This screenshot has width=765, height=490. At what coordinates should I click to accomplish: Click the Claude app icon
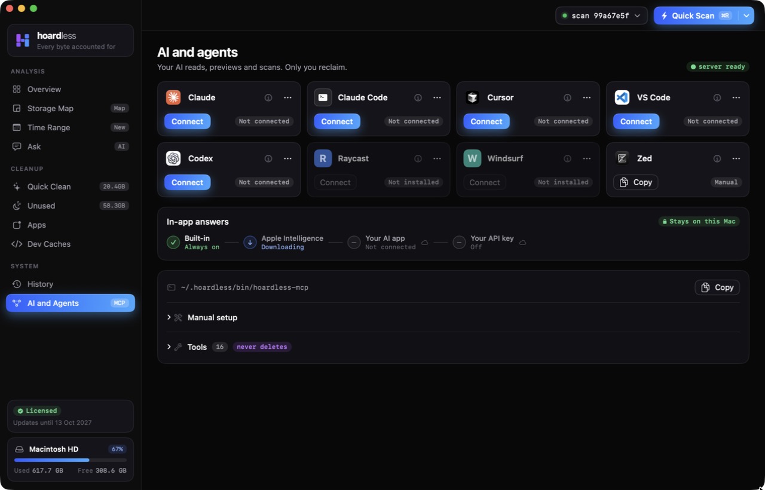[173, 97]
